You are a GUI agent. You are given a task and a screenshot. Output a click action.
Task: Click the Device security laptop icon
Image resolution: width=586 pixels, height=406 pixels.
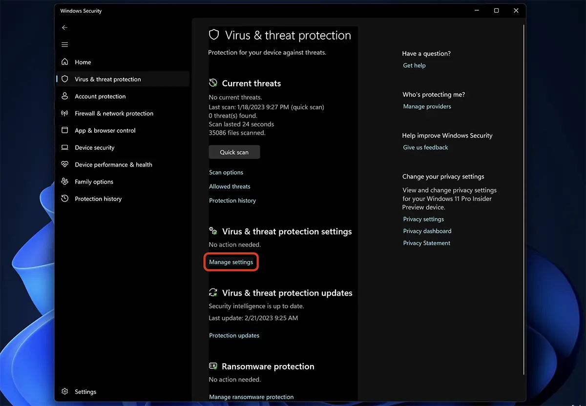pos(64,147)
